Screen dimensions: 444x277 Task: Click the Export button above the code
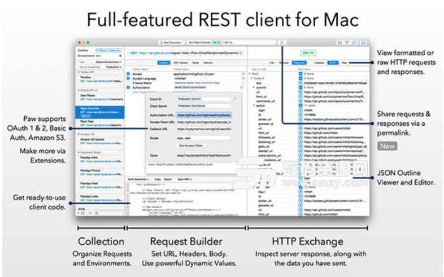point(168,179)
